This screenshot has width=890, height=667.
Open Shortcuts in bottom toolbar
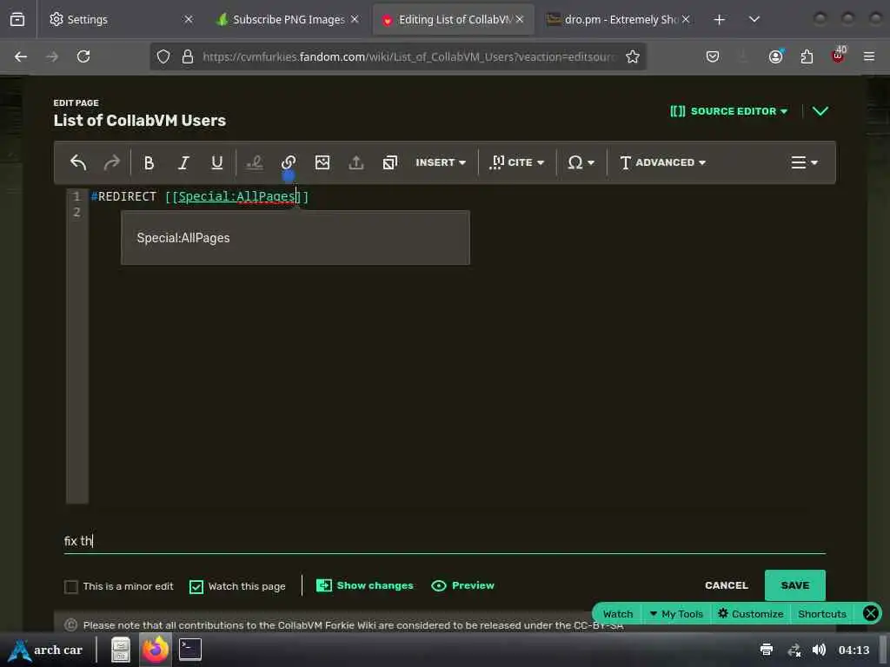click(x=822, y=614)
